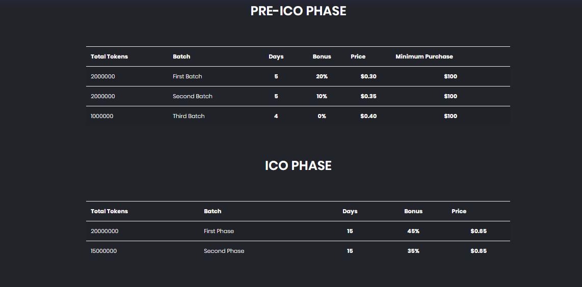Select the Second Batch cell
582x287 pixels.
(192, 96)
